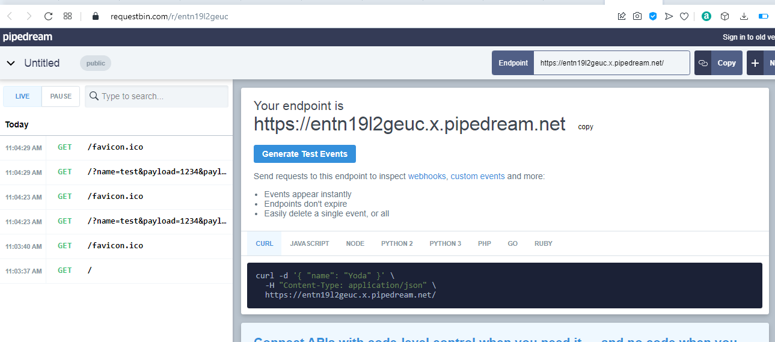Select the RUBY code tab

point(544,243)
